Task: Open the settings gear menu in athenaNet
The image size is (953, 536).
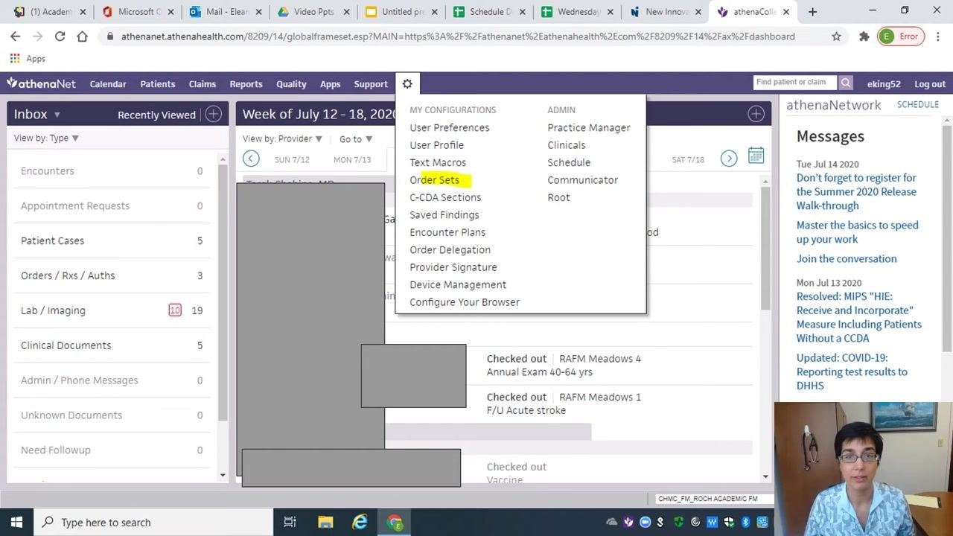Action: pos(407,83)
